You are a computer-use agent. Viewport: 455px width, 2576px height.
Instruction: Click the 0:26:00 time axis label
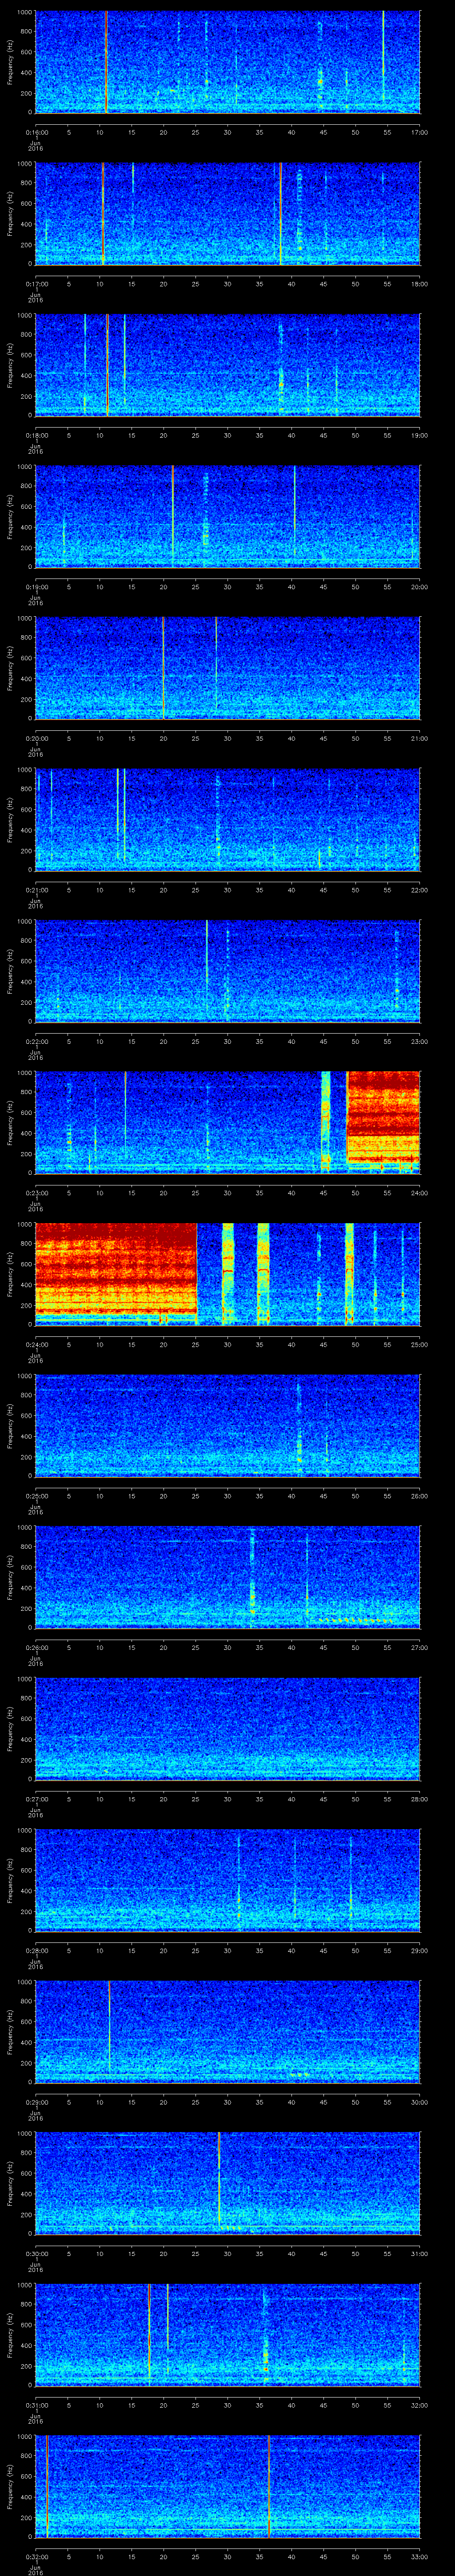(36, 1647)
